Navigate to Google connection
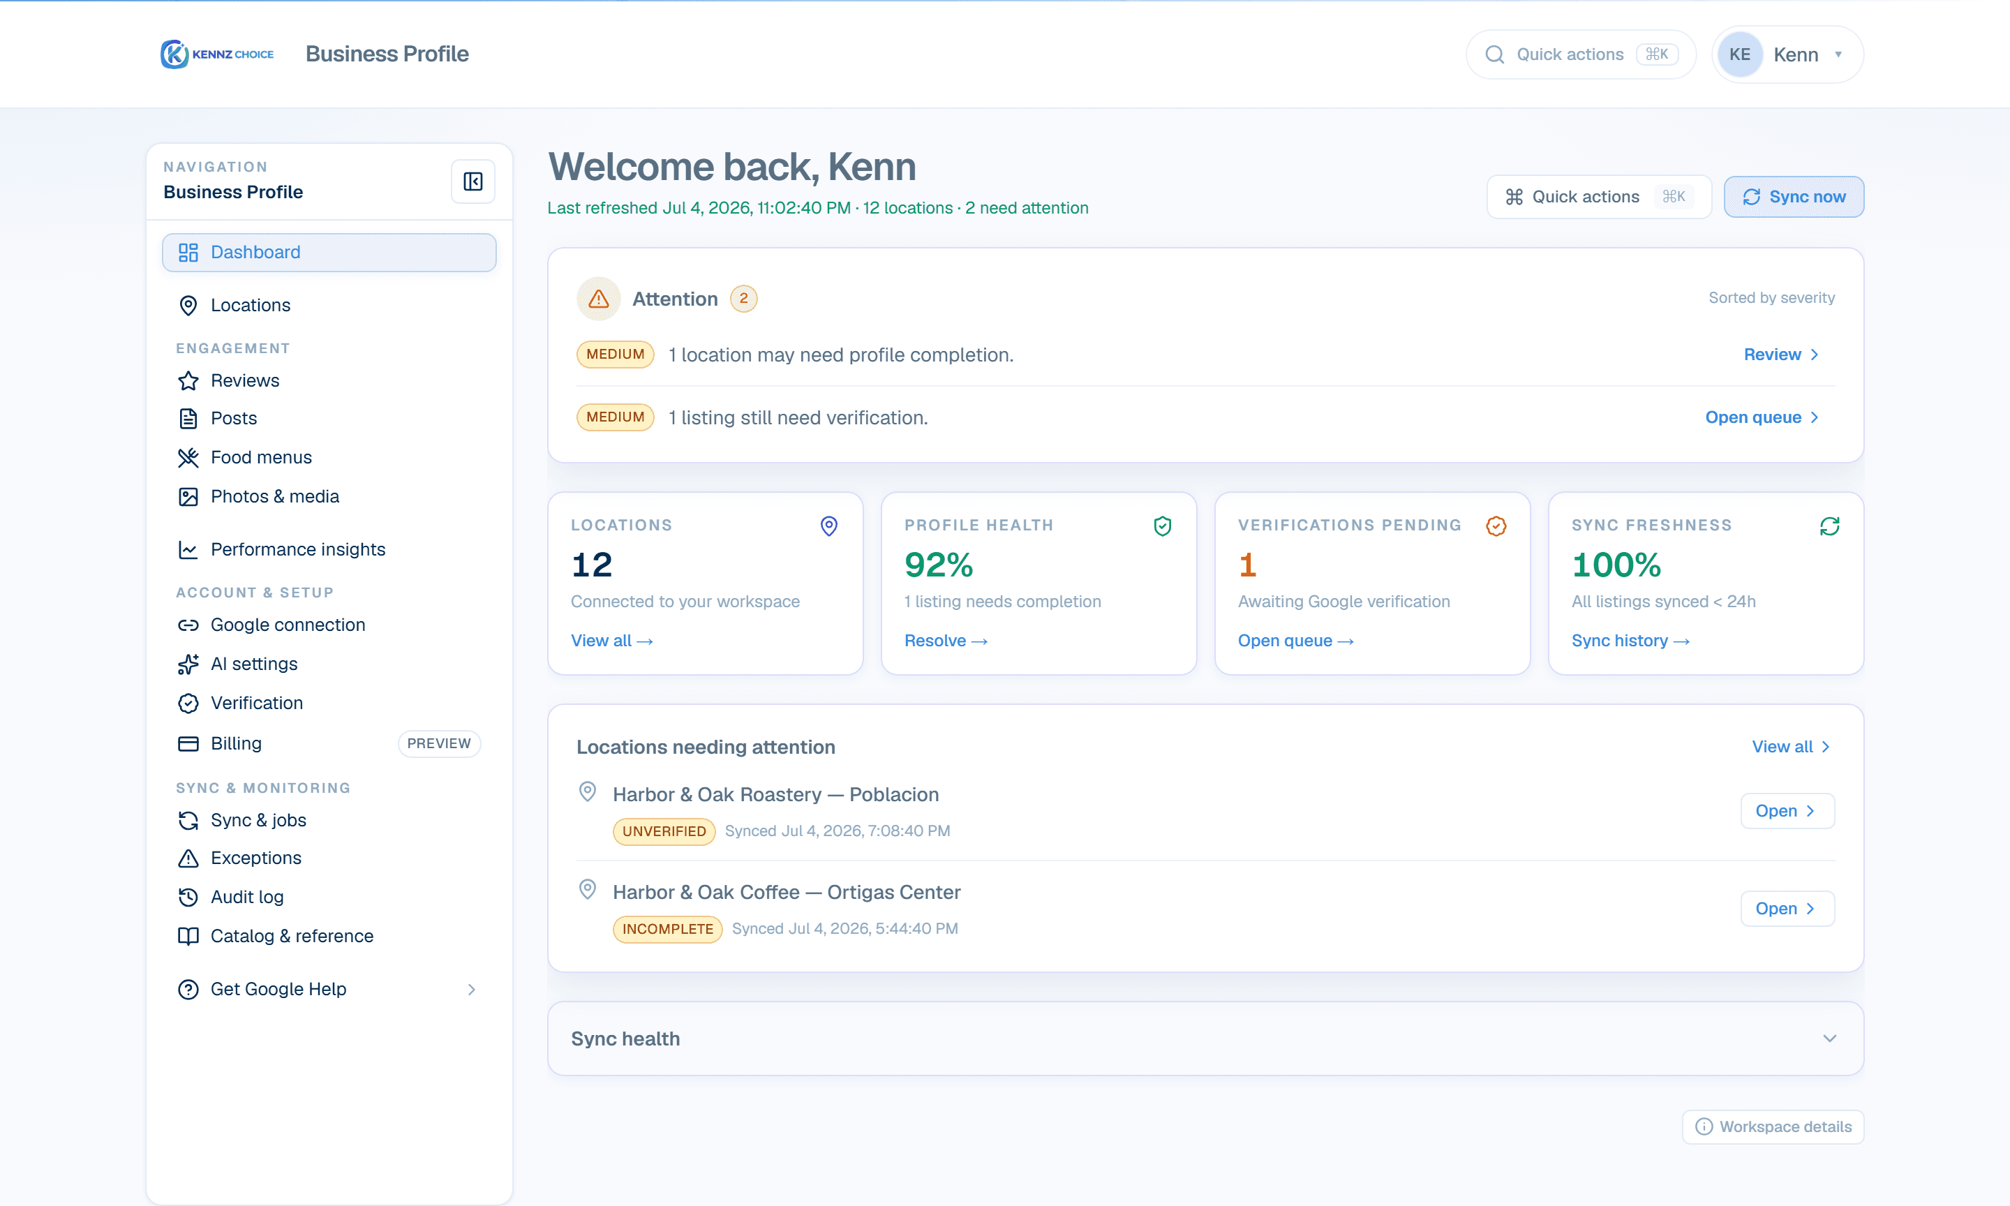The image size is (2010, 1206). [329, 625]
